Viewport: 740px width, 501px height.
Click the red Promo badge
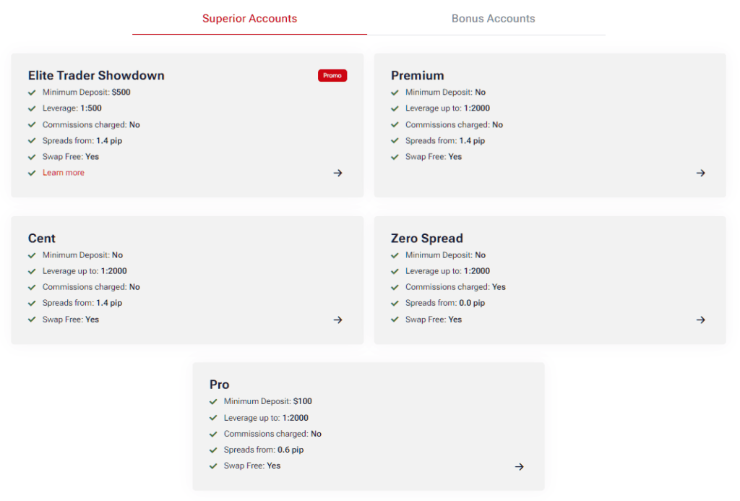(332, 76)
